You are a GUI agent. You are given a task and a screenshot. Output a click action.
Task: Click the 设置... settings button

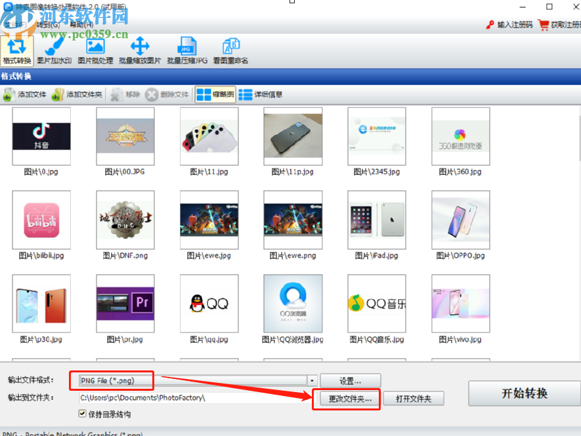pyautogui.click(x=350, y=381)
